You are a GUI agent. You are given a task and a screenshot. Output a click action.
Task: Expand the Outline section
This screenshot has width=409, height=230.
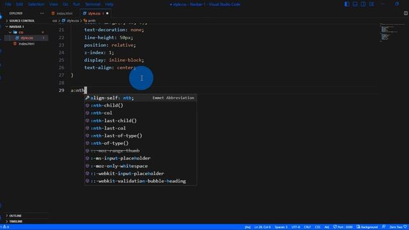tap(15, 216)
